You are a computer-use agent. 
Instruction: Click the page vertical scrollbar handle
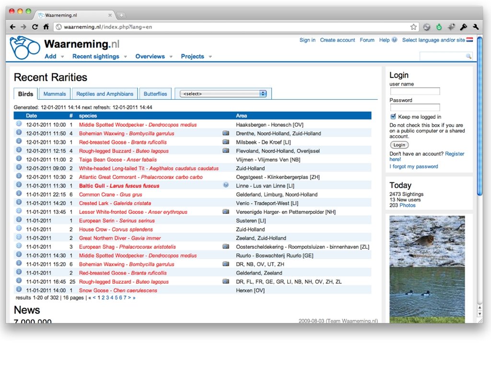point(479,116)
